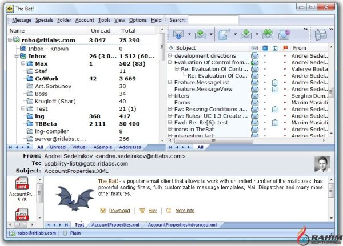This screenshot has width=343, height=246.
Task: Expand the Feature.MessageList thread
Action: [x=170, y=82]
